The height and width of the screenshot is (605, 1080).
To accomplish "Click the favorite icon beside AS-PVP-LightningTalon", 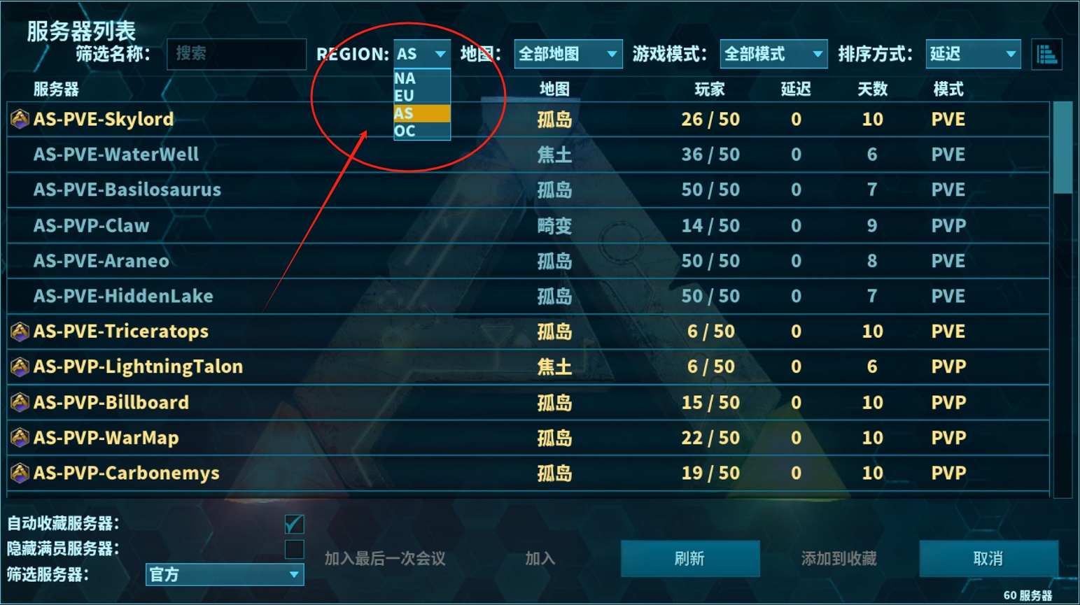I will tap(20, 366).
